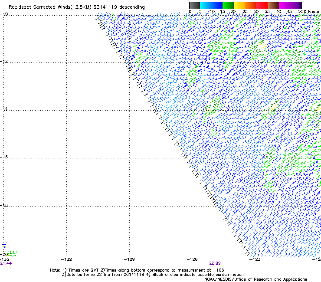
Task: Click the '-12' latitude axis label
Action: [4, 62]
